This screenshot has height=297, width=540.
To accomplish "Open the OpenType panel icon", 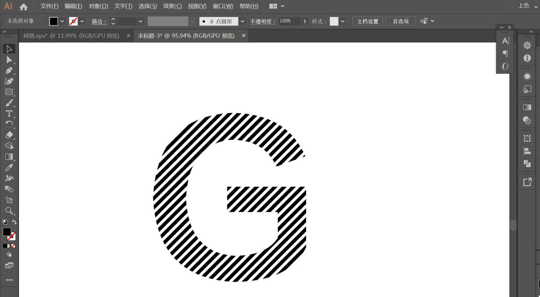I will pyautogui.click(x=505, y=66).
